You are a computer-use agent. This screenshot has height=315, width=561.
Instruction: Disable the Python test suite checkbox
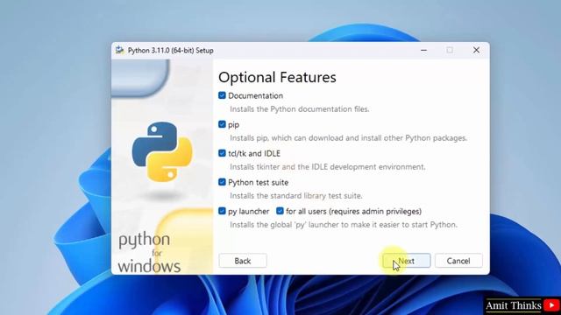[x=222, y=182]
